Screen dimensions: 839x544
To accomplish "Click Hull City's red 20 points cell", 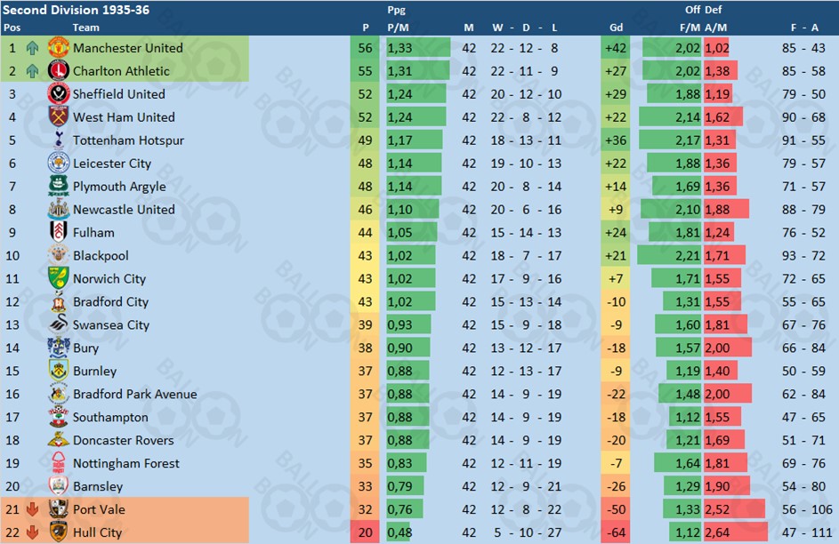I will 365,532.
